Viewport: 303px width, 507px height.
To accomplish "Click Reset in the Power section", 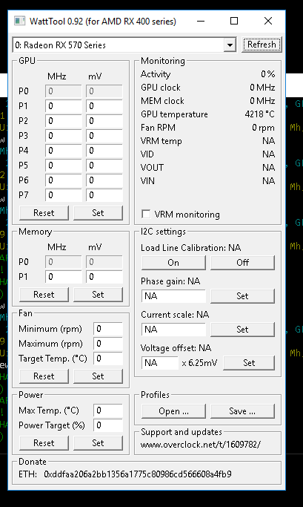I will pyautogui.click(x=44, y=443).
